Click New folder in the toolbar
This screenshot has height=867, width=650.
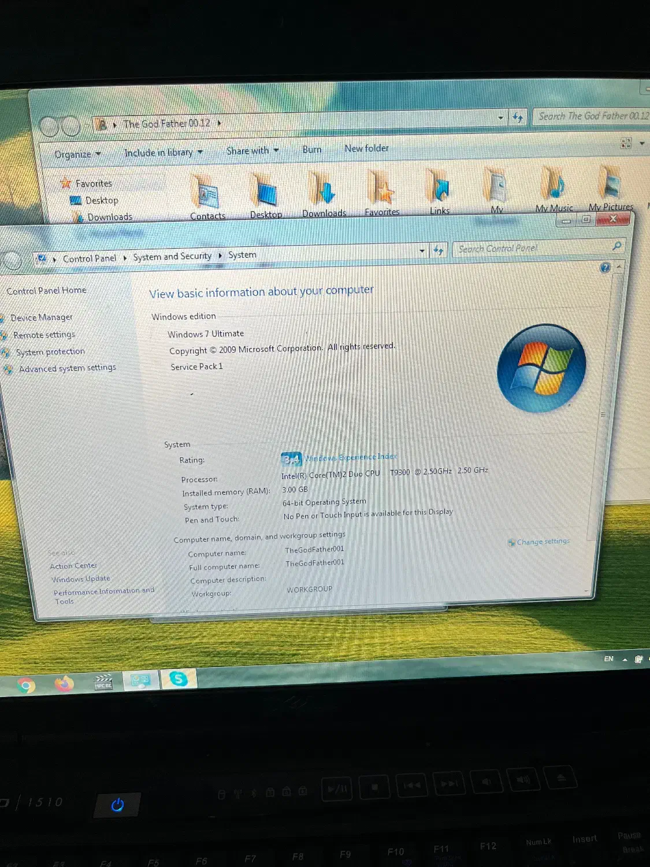(x=366, y=149)
